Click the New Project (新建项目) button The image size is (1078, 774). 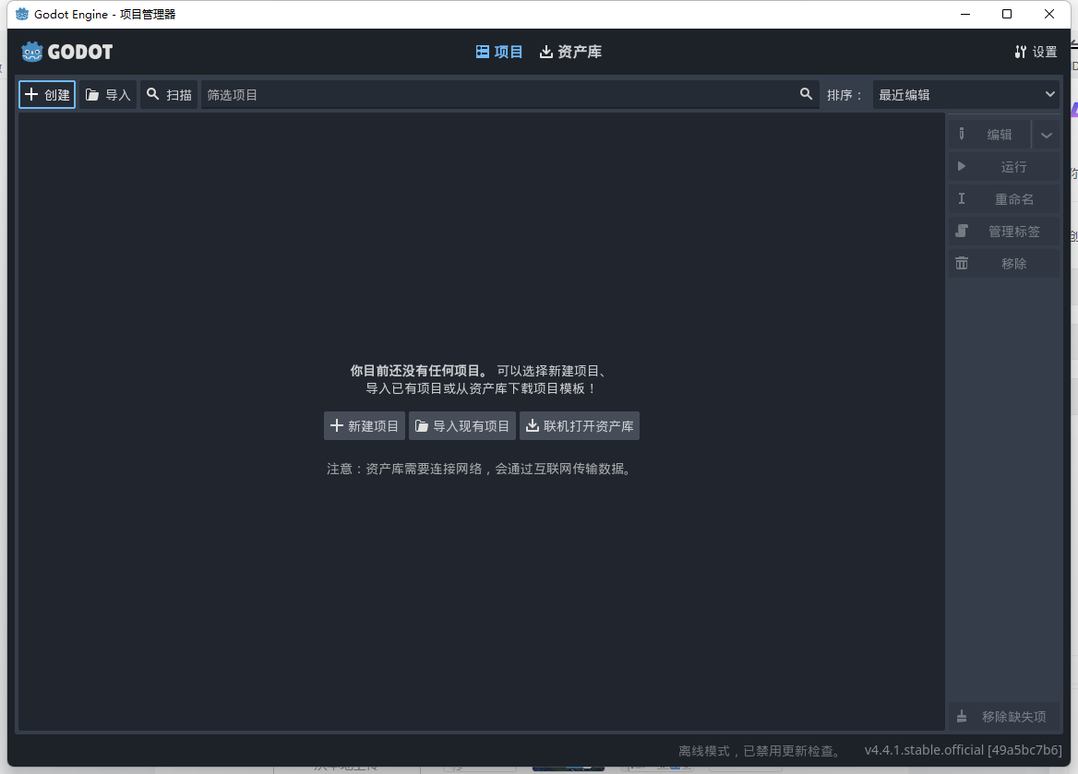[364, 425]
